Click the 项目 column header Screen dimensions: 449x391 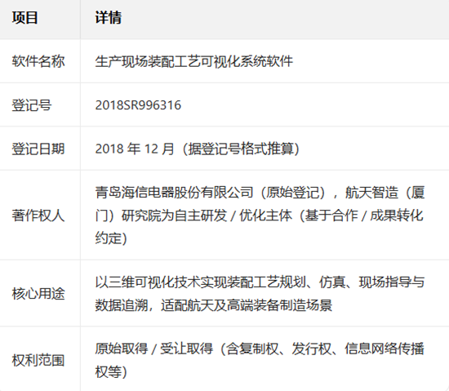pos(25,17)
